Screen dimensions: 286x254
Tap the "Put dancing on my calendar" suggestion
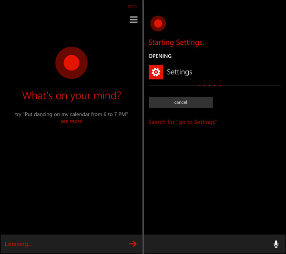(x=71, y=114)
